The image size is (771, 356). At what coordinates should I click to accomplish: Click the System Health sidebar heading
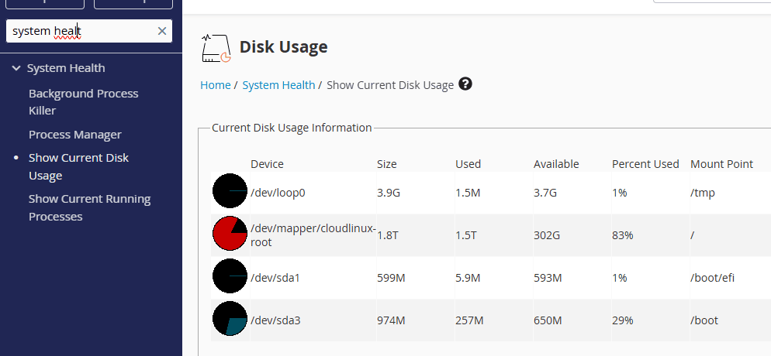point(66,68)
